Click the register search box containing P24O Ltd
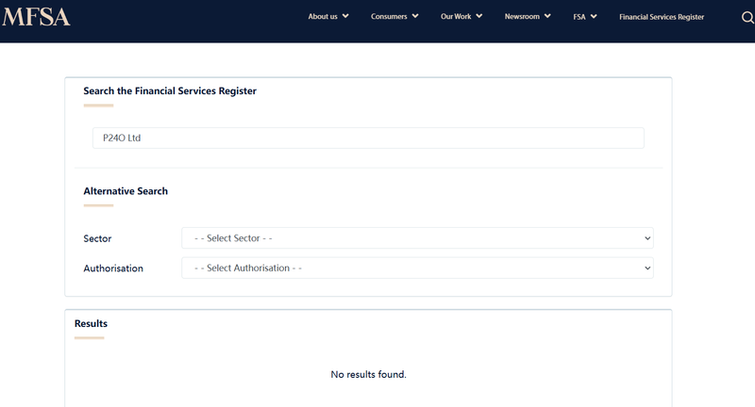This screenshot has width=755, height=407. point(368,138)
